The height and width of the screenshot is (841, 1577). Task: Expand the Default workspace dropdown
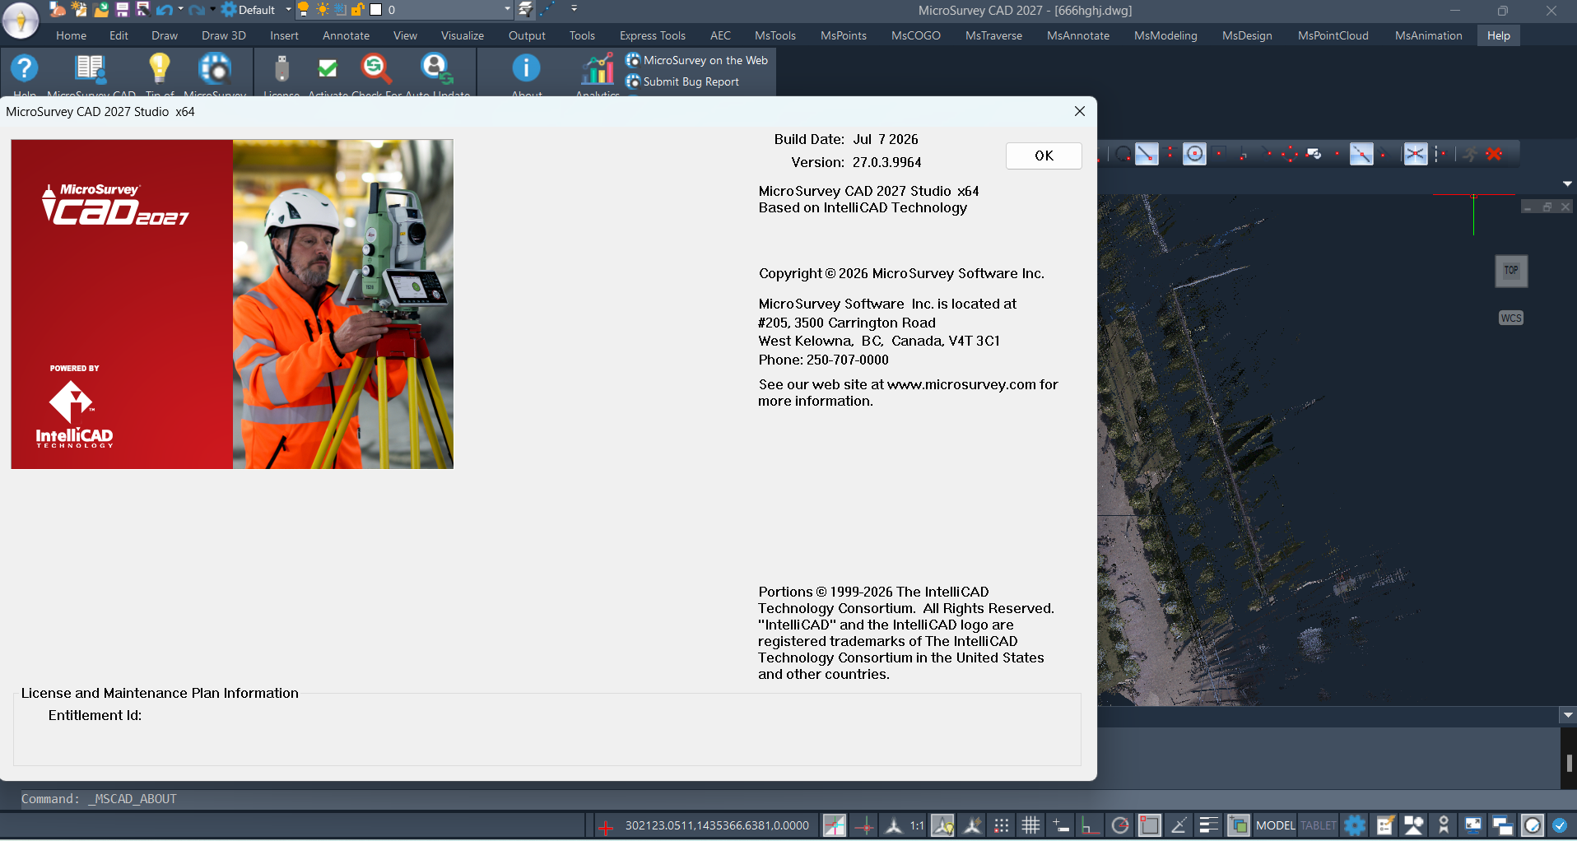[289, 10]
